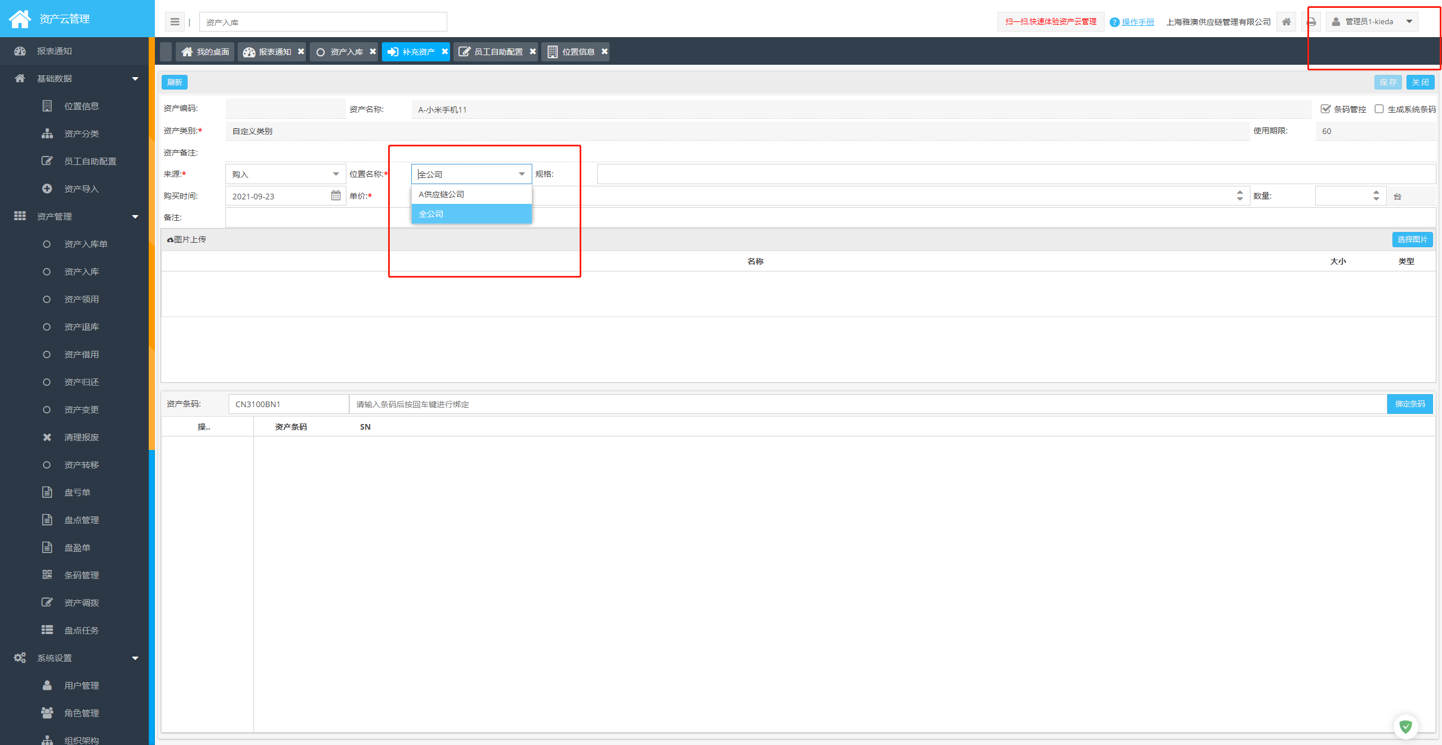Image resolution: width=1442 pixels, height=745 pixels.
Task: Toggle the 位置名称 dropdown arrow
Action: pos(522,174)
